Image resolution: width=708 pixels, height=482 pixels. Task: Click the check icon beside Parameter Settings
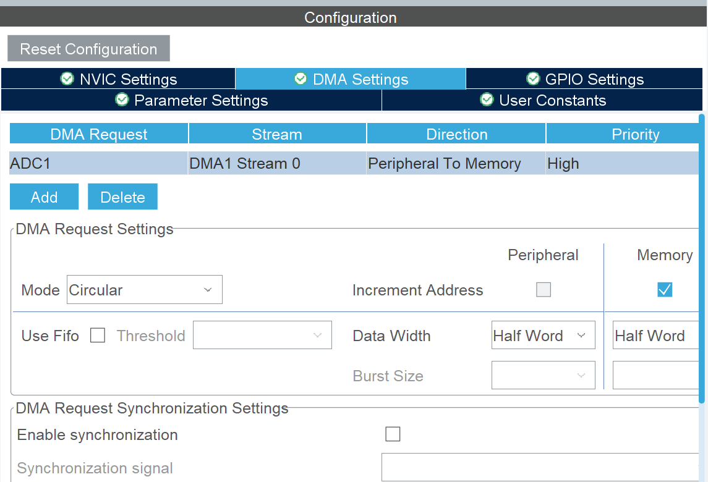(x=122, y=99)
